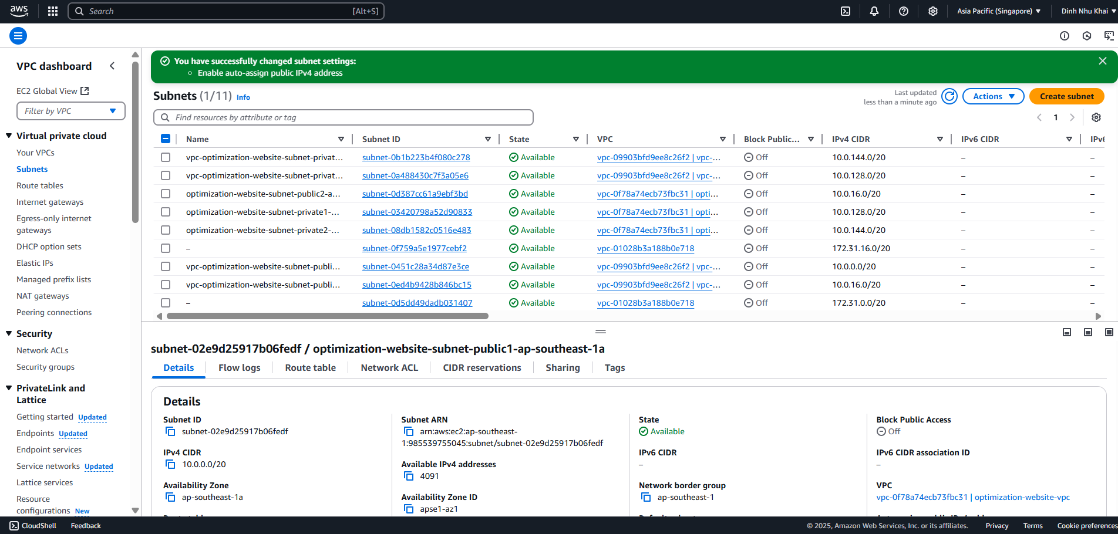Copy the Subnet ID value
This screenshot has width=1118, height=534.
pos(170,431)
